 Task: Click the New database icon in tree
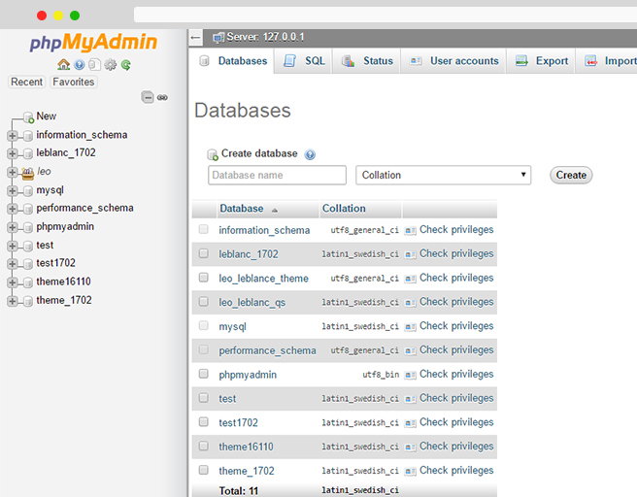[28, 117]
